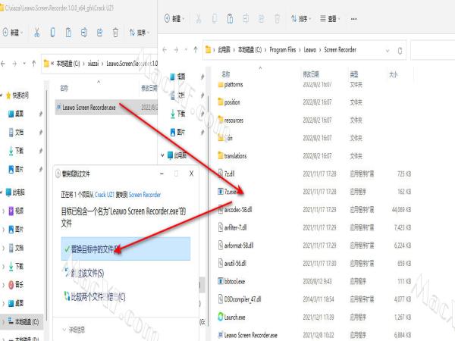Click xiazai in left window breadcrumb
This screenshot has width=455, height=341.
[93, 63]
